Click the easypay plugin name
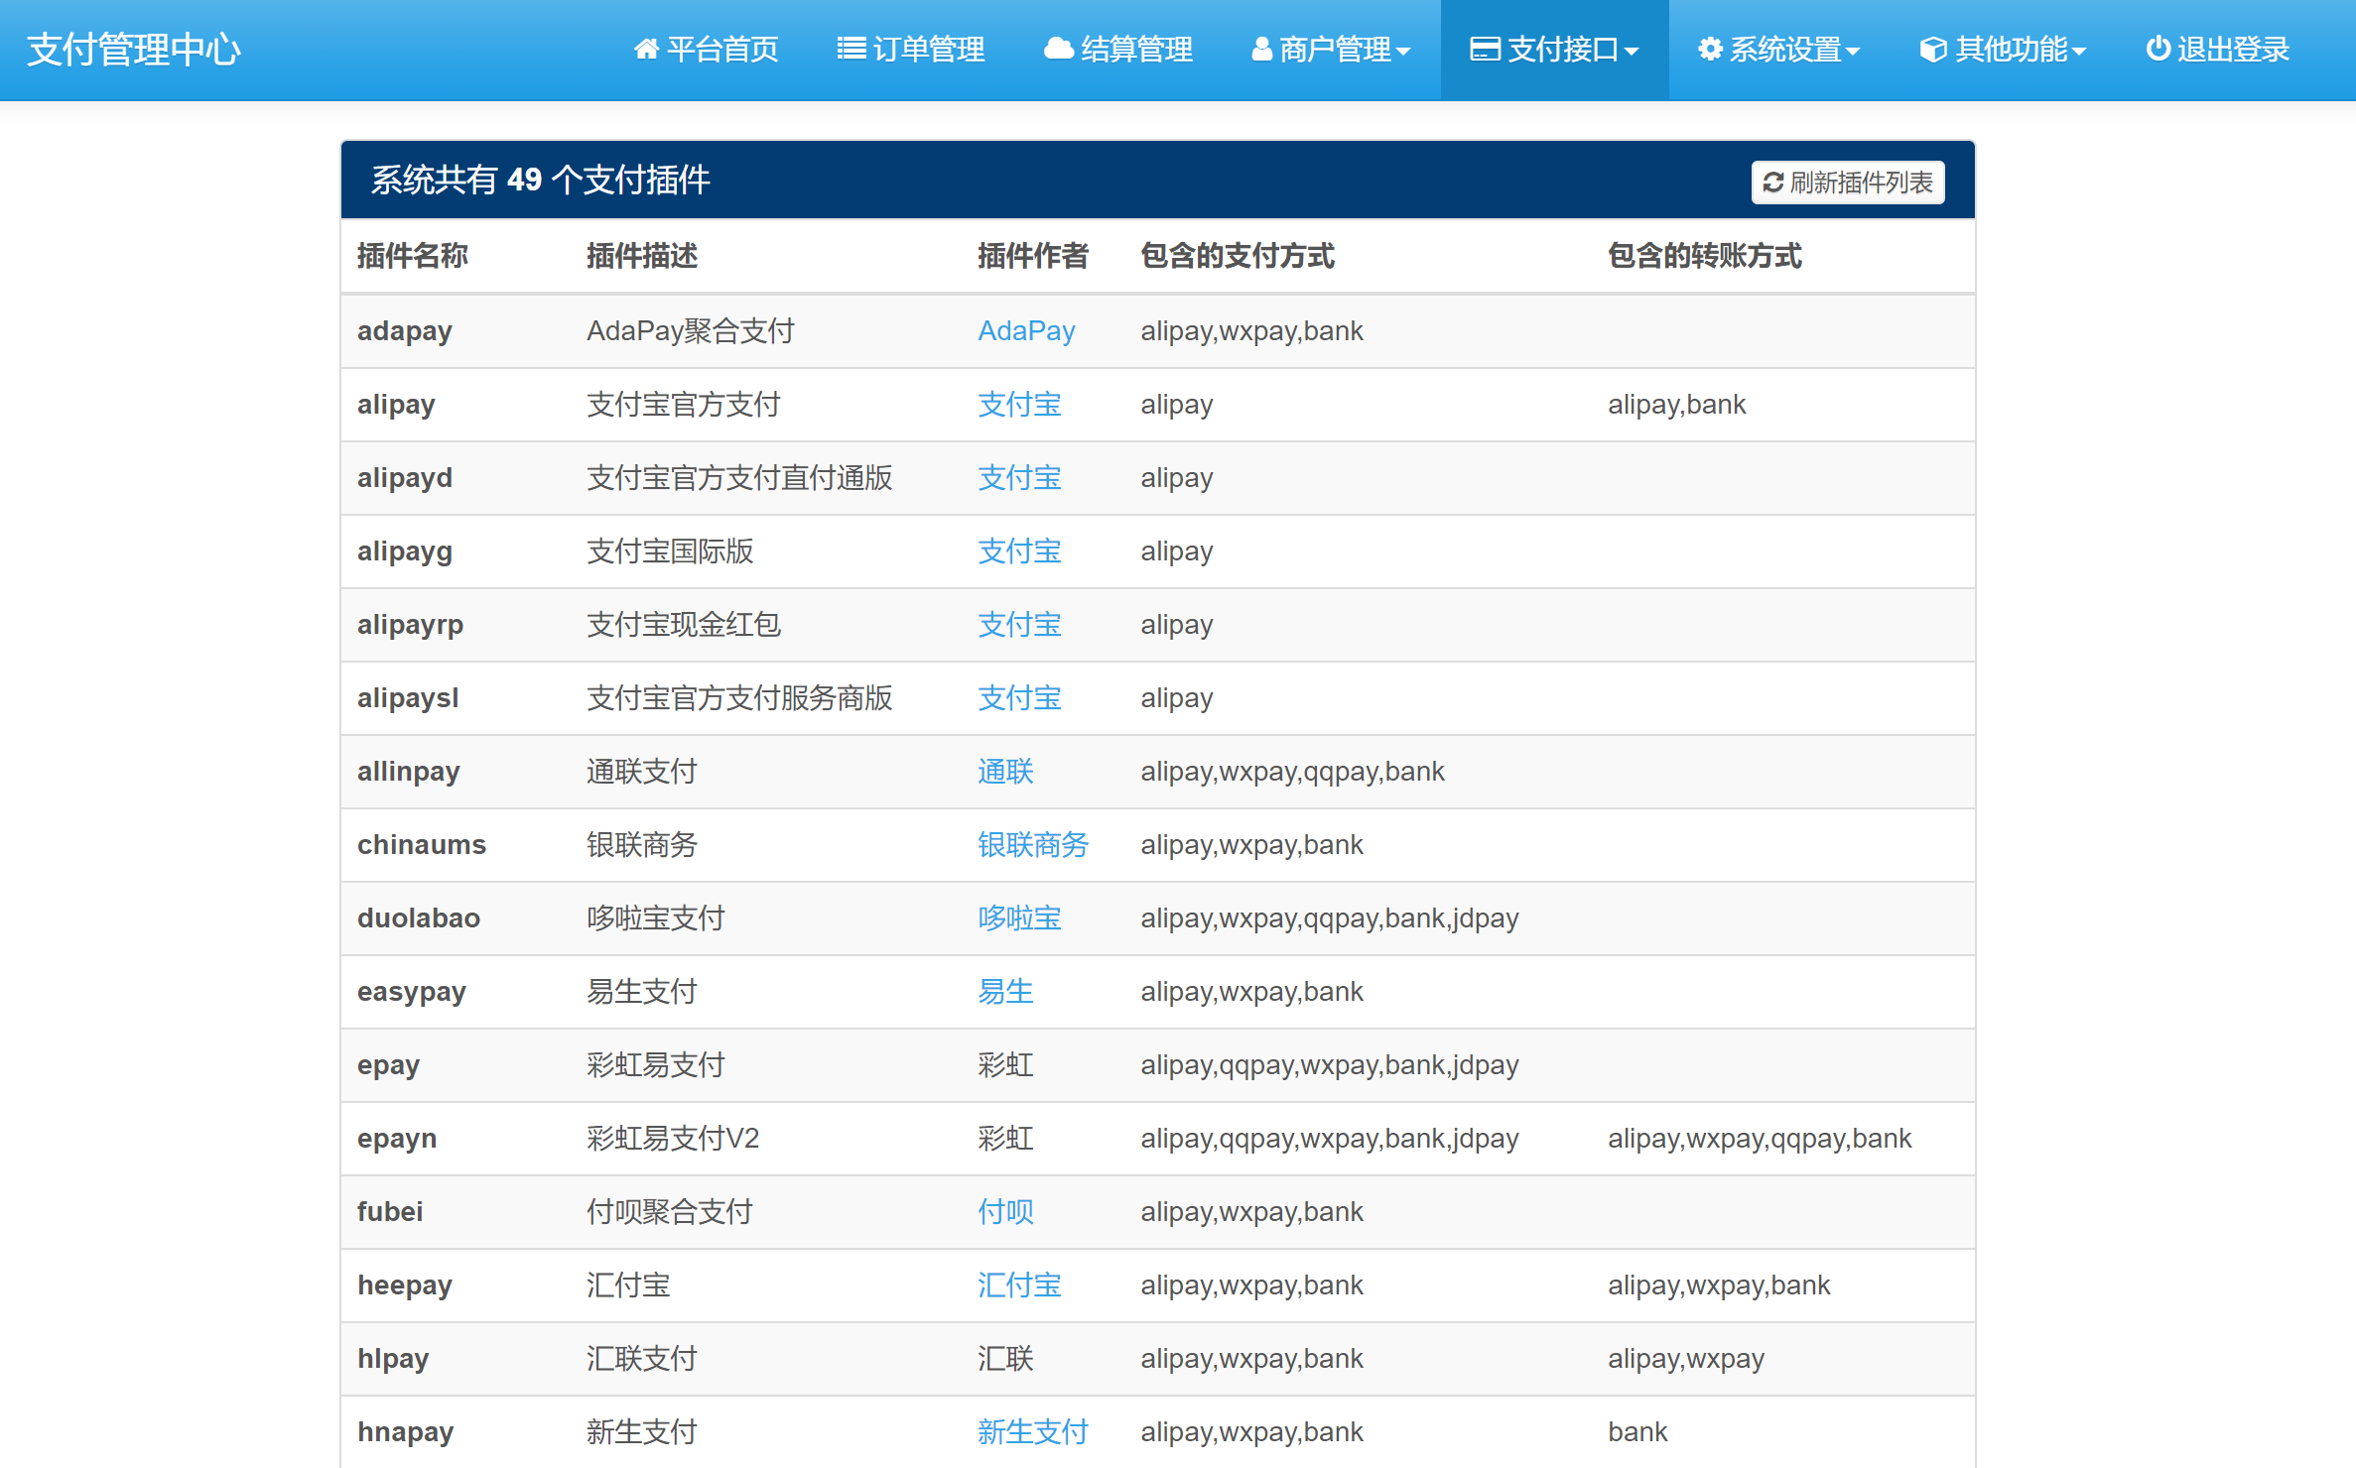This screenshot has width=2356, height=1468. [x=412, y=991]
